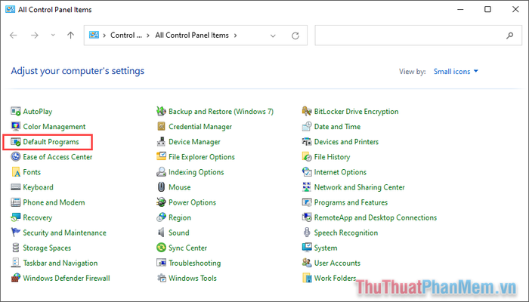529x302 pixels.
Task: Go forward with the Forward arrow
Action: 35,35
